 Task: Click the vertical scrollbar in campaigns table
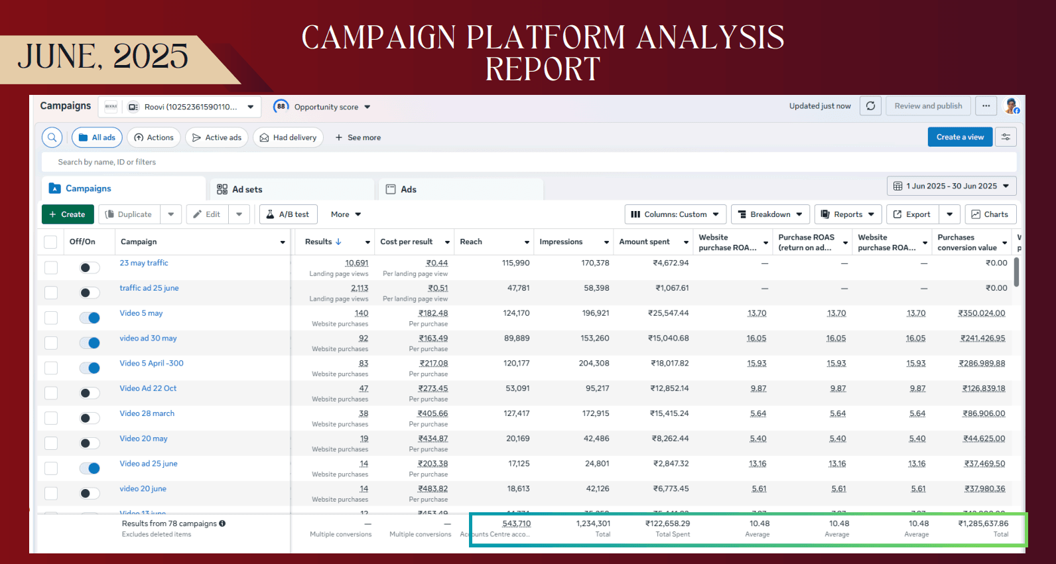tap(1016, 272)
